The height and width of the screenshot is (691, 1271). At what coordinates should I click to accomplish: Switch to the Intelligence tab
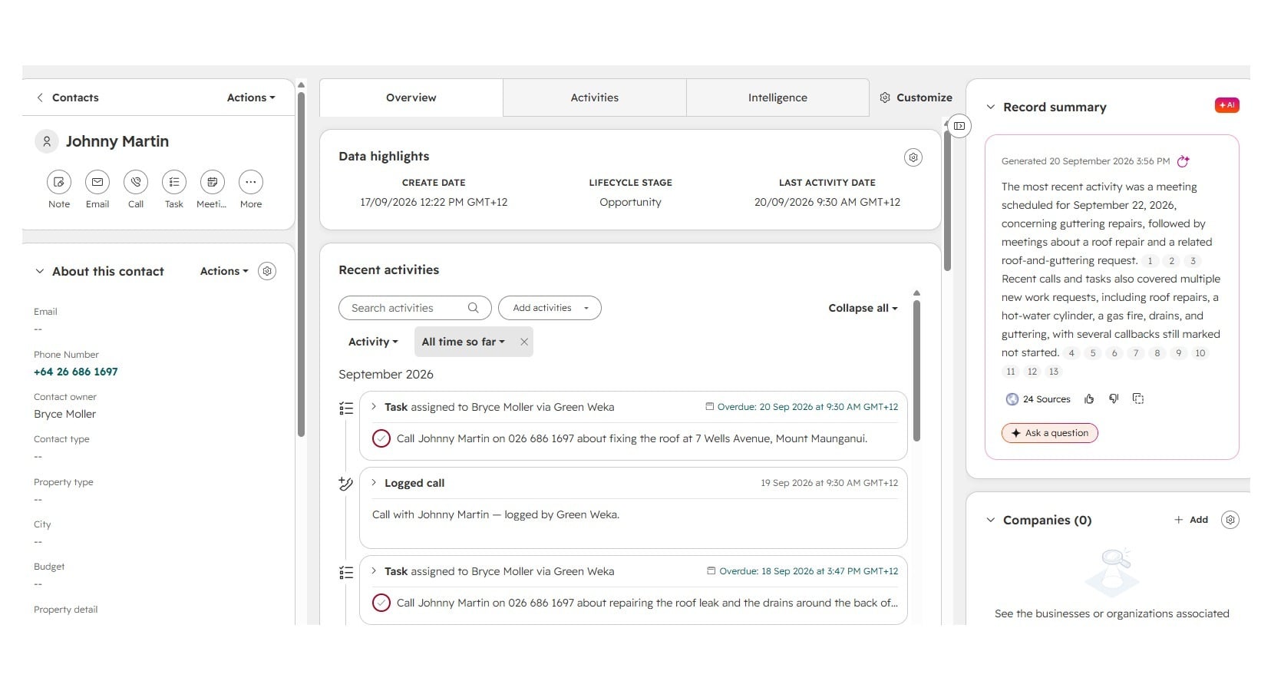tap(777, 98)
